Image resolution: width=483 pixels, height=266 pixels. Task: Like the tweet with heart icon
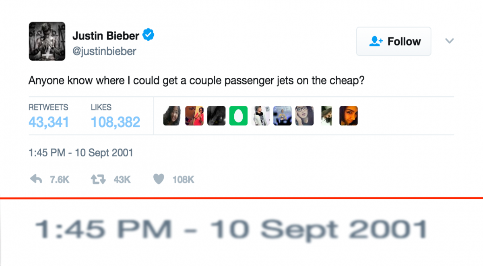tap(159, 179)
